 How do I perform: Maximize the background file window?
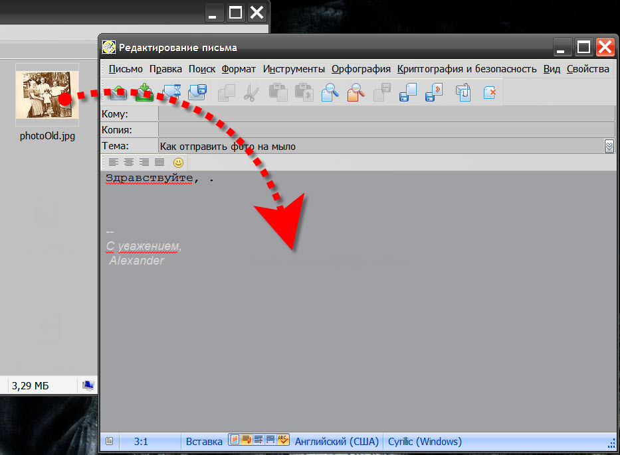tap(235, 13)
